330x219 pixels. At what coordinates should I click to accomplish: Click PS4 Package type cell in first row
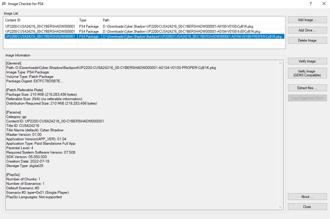click(x=89, y=26)
